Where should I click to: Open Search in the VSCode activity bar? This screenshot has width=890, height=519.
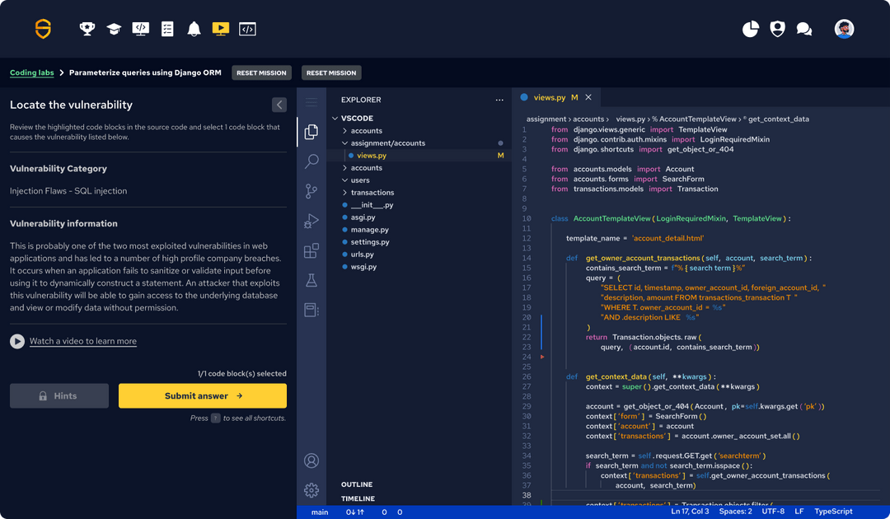pos(311,161)
